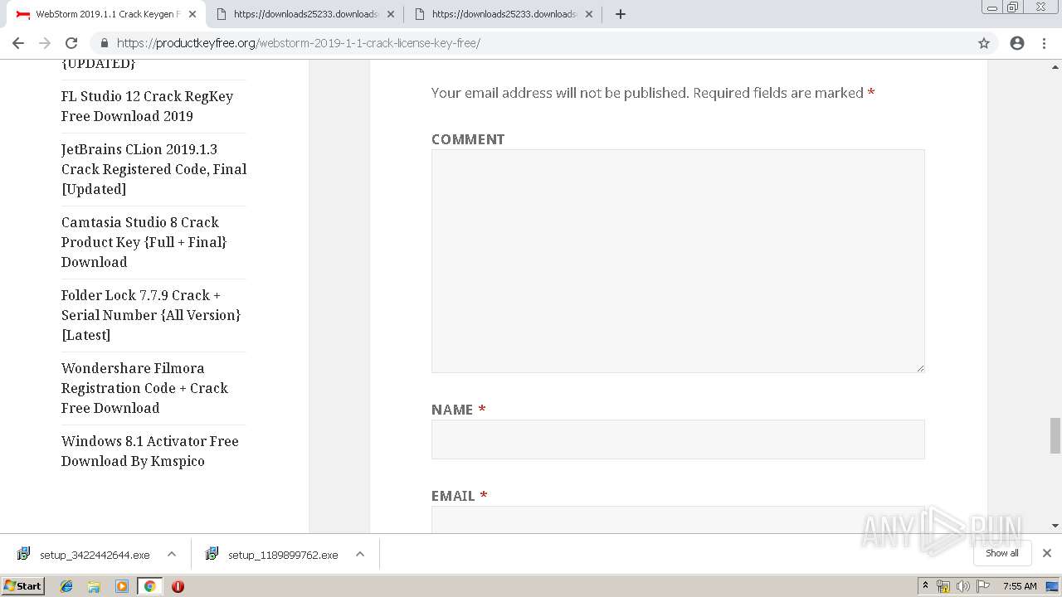Close the second downloads25233 tab
Viewport: 1062px width, 597px height.
pyautogui.click(x=391, y=14)
